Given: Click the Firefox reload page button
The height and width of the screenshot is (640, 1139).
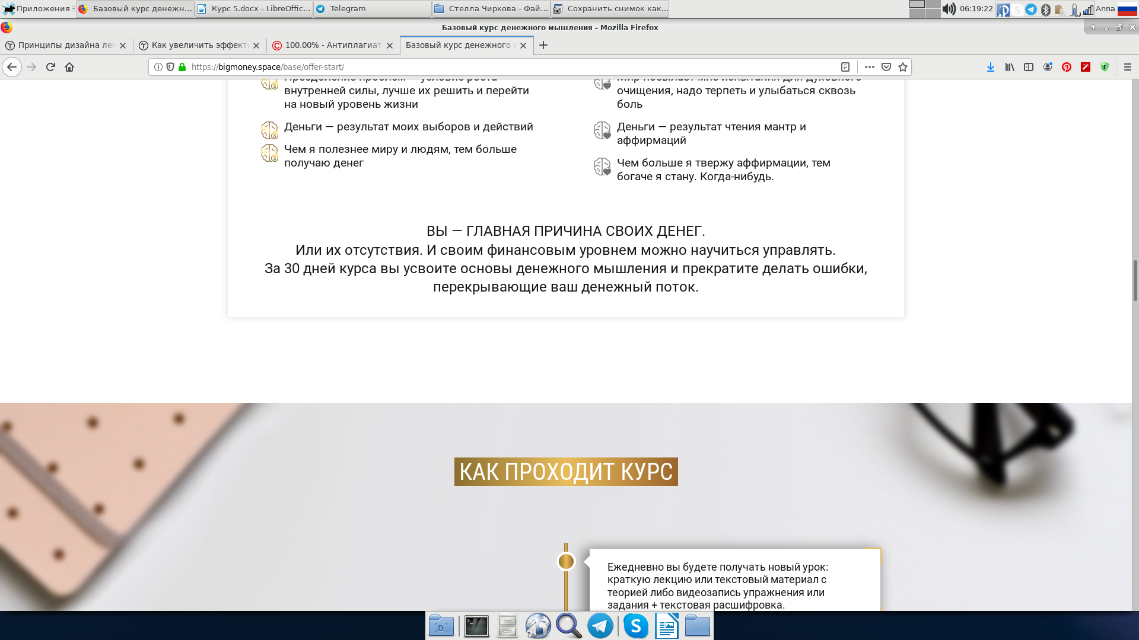Looking at the screenshot, I should tap(50, 67).
